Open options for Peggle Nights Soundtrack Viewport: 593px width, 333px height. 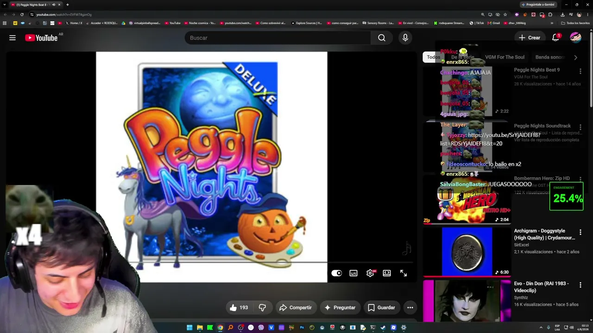[x=580, y=127]
